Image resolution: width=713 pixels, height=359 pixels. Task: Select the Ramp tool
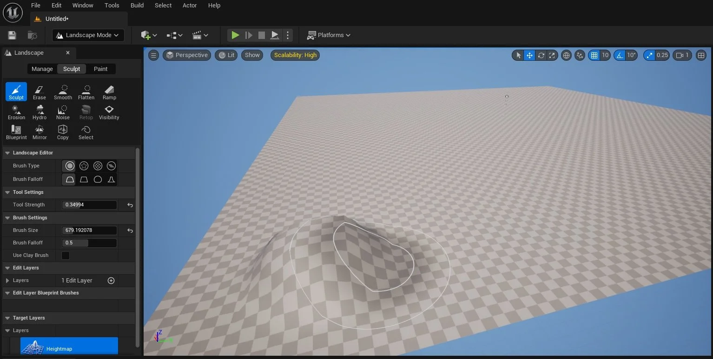(x=109, y=91)
